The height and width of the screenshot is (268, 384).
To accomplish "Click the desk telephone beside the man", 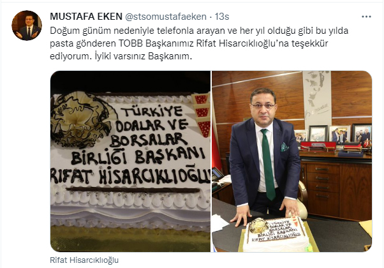I will (218, 174).
